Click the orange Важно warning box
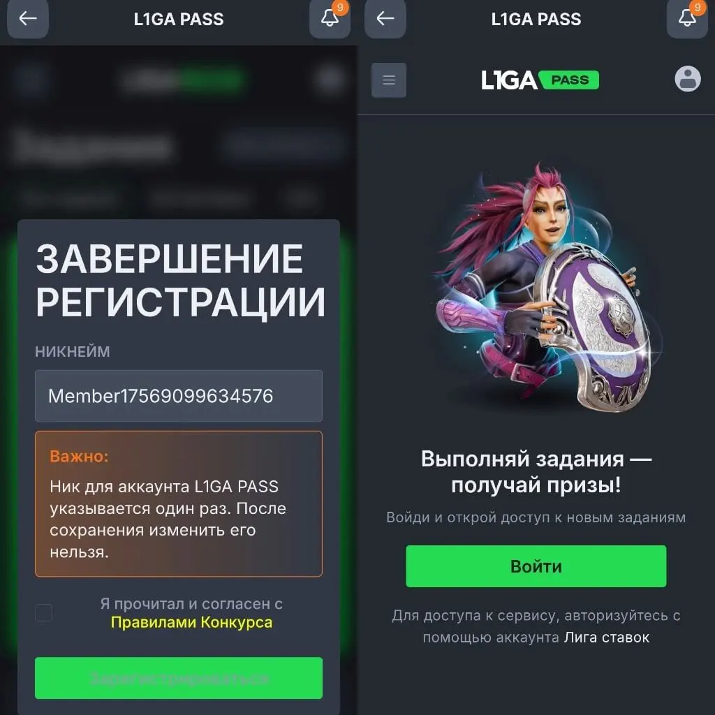 pos(179,504)
